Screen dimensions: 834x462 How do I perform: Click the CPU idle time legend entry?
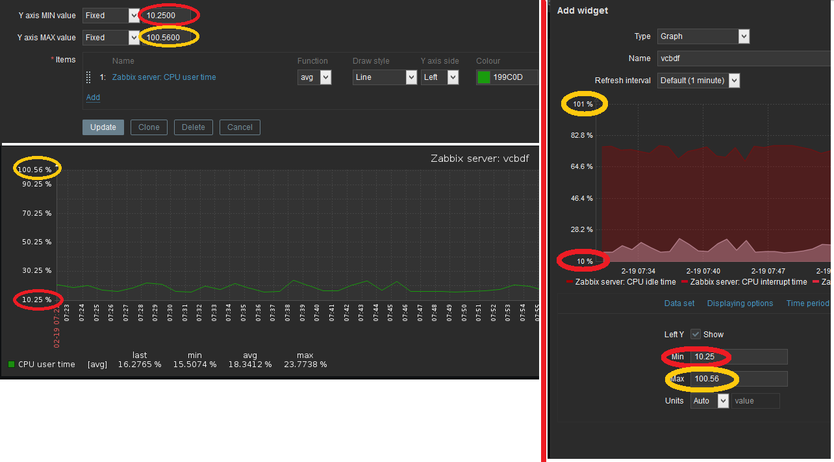pyautogui.click(x=621, y=282)
